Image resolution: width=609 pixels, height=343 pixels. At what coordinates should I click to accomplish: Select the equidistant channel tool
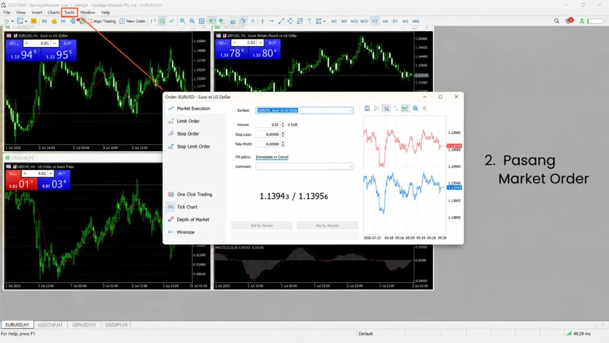[x=290, y=21]
